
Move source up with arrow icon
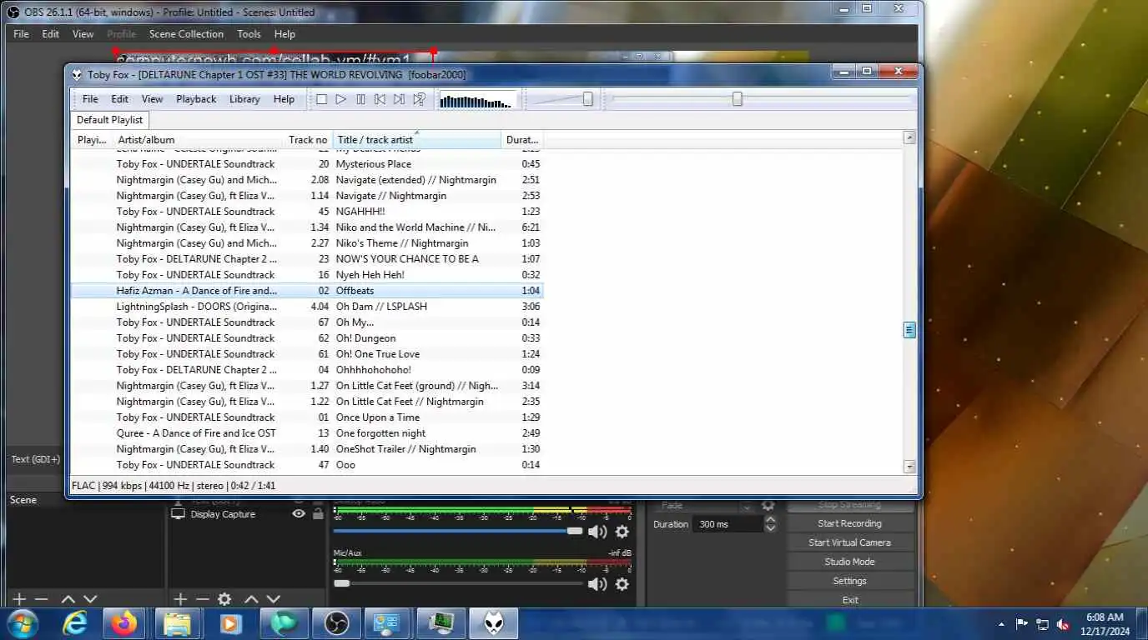[251, 599]
